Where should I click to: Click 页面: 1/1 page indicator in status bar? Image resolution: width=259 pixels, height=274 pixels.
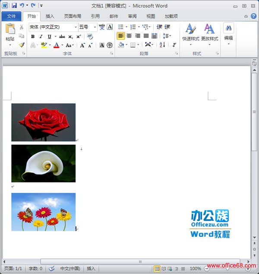tap(13, 268)
